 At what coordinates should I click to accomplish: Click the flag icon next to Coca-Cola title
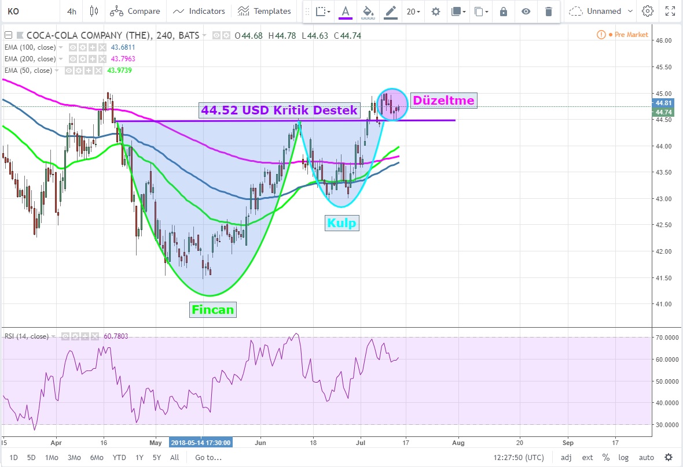point(20,35)
